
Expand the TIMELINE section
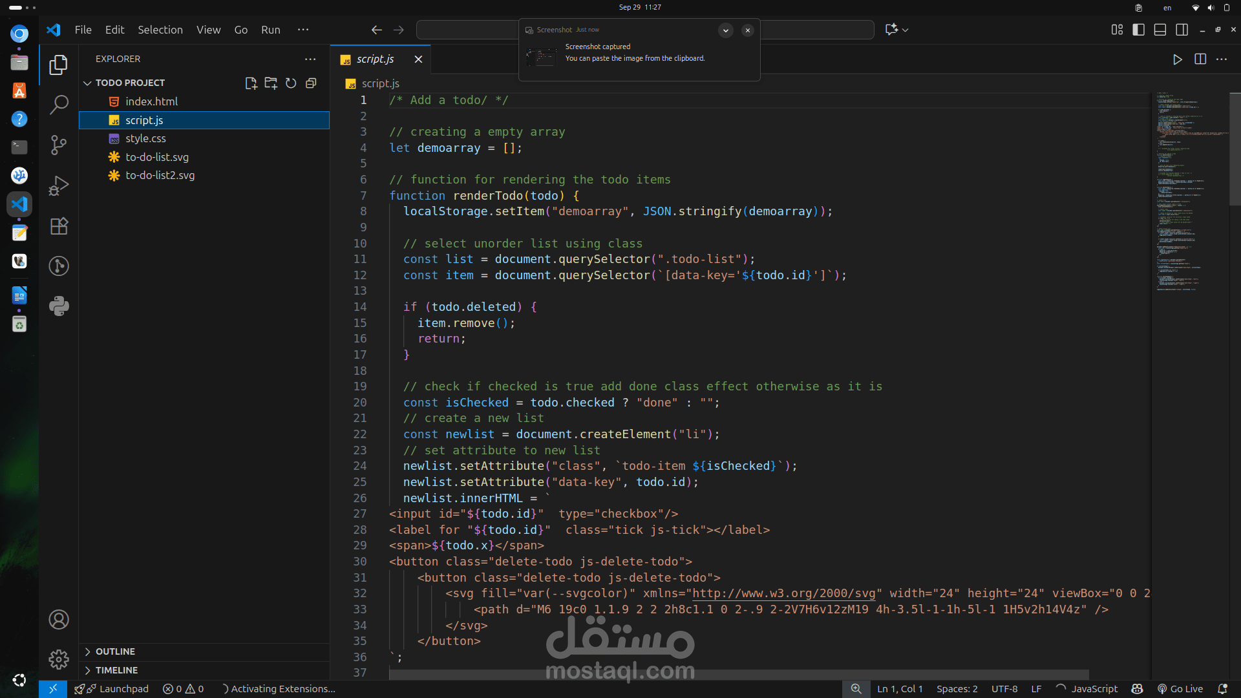[116, 670]
